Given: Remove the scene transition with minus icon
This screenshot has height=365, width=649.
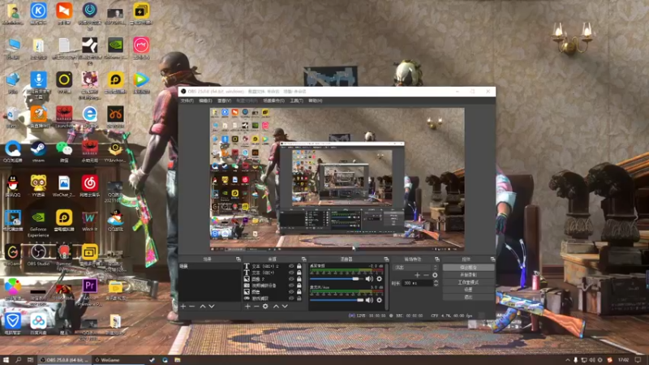Looking at the screenshot, I should (x=426, y=275).
